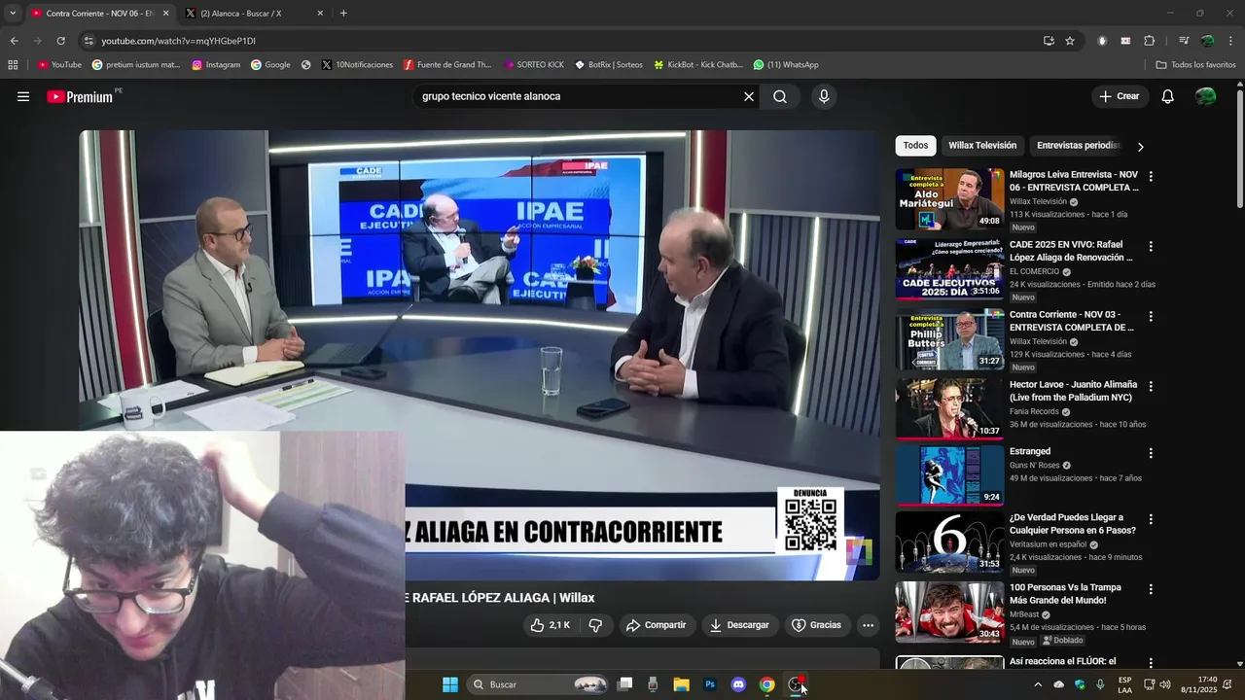This screenshot has width=1245, height=700.
Task: Open the SORTEO KICK bookmark
Action: click(534, 65)
